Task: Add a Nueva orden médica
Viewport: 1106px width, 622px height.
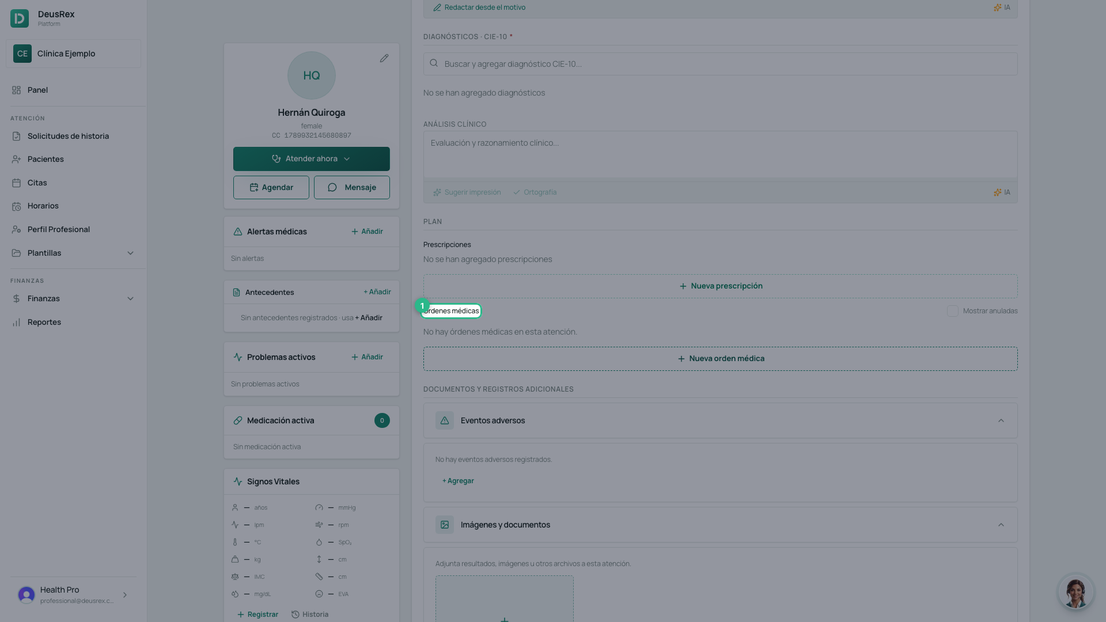Action: pyautogui.click(x=721, y=359)
